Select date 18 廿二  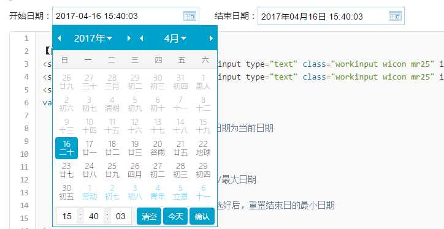(112, 148)
